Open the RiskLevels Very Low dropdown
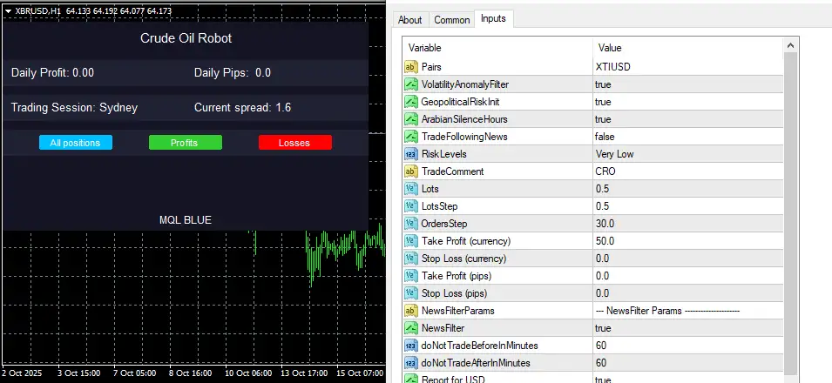Image resolution: width=832 pixels, height=383 pixels. (616, 154)
